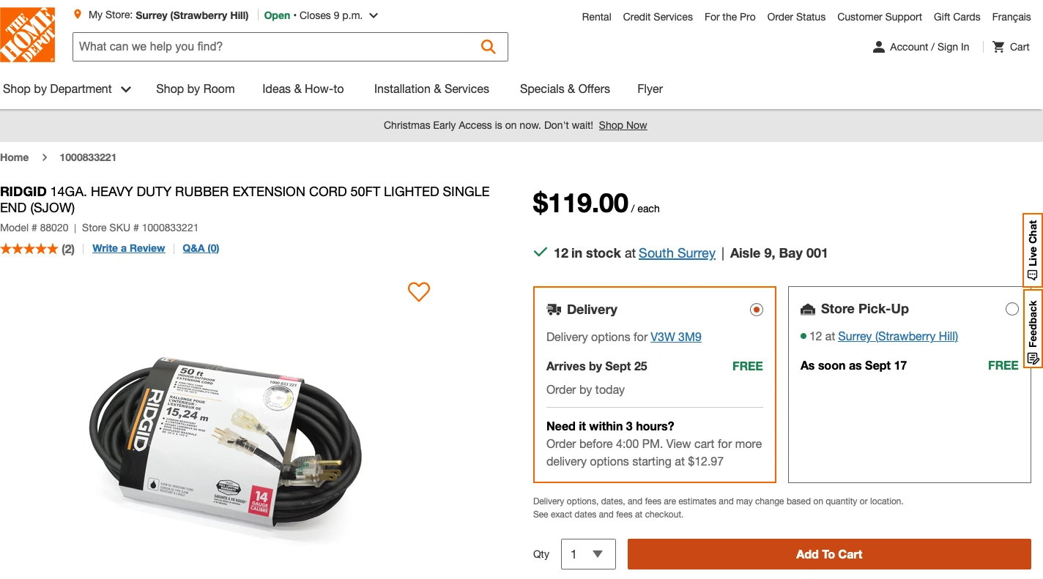
Task: Click the orange search magnifier icon
Action: [488, 47]
